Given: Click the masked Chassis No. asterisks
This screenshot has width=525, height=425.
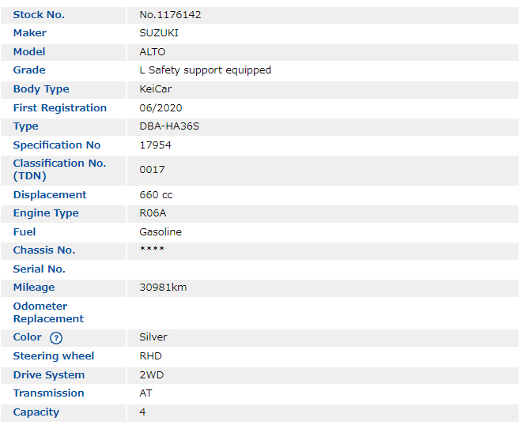Looking at the screenshot, I should (x=152, y=250).
